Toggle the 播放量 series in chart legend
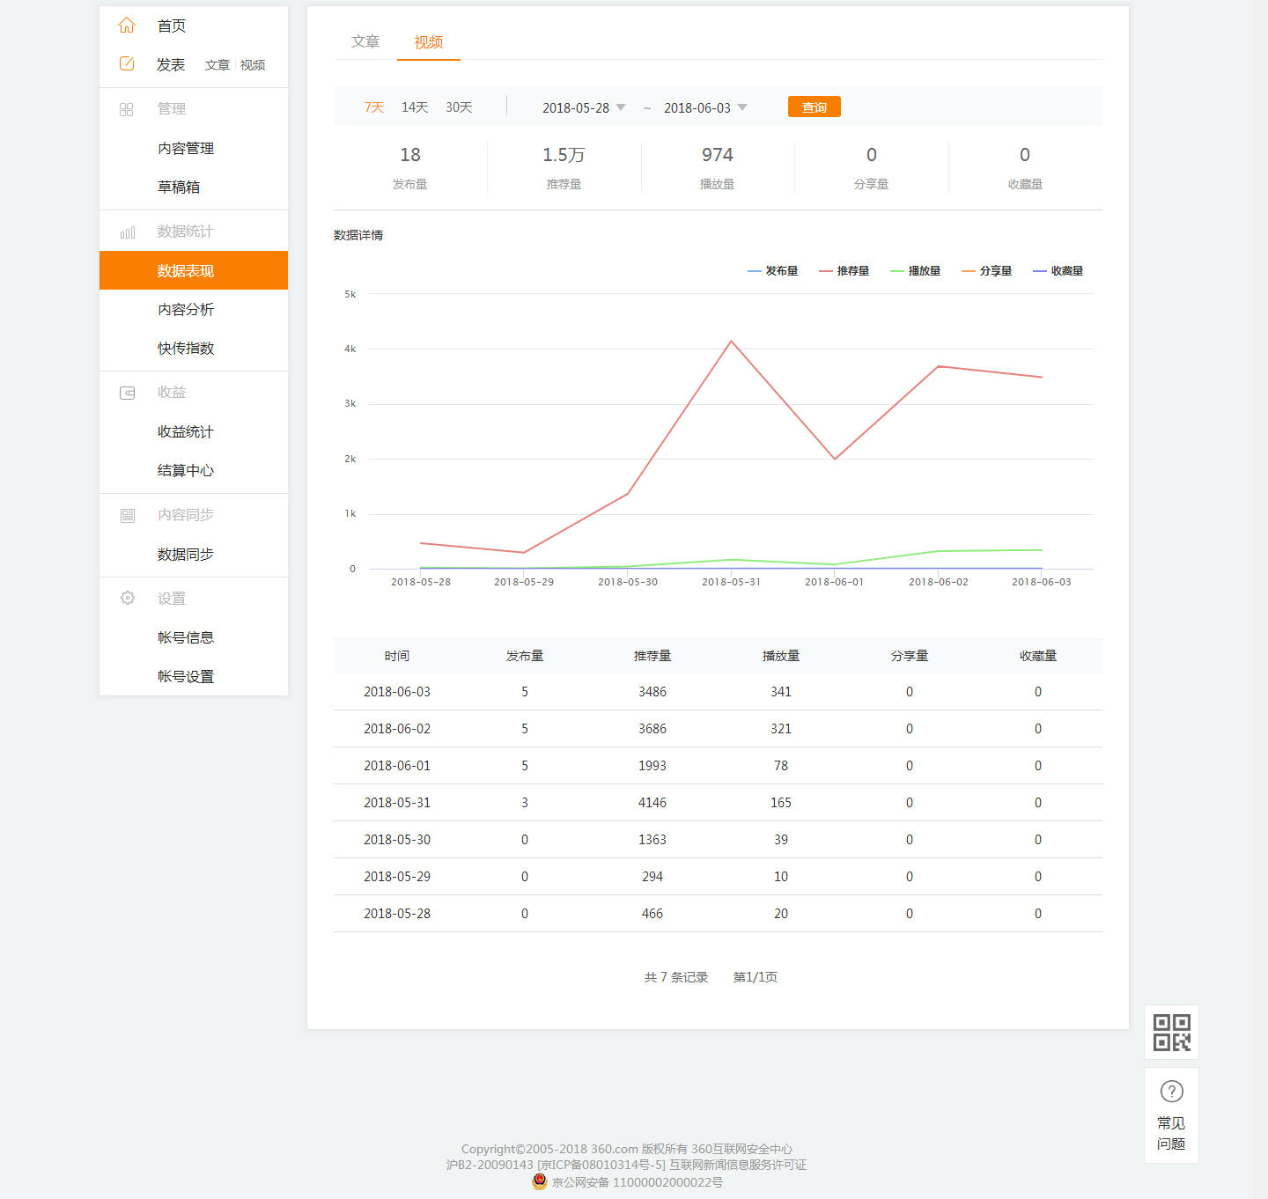Screen dimensions: 1268x1199 [x=915, y=271]
